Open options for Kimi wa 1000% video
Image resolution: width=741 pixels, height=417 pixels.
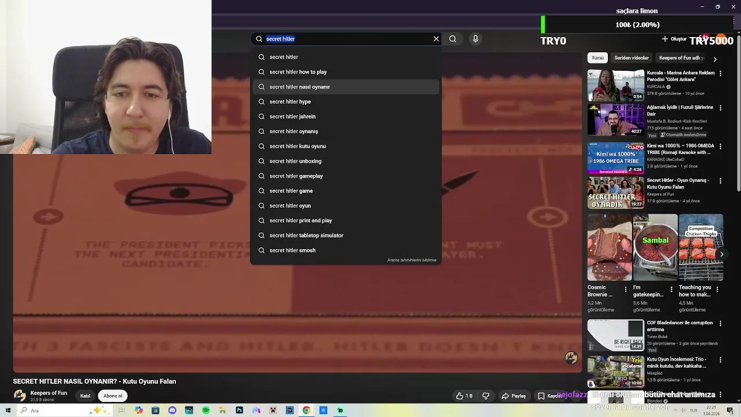tap(720, 147)
